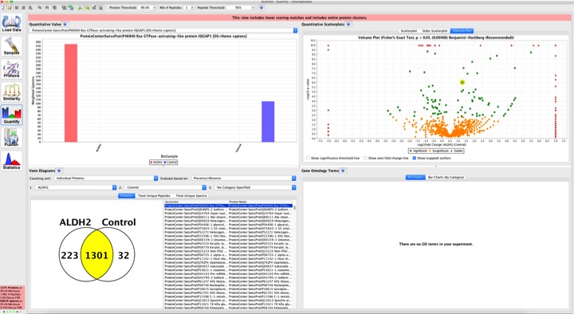Open the Similarity view
Viewport: 574px width, 314px height.
(x=11, y=92)
